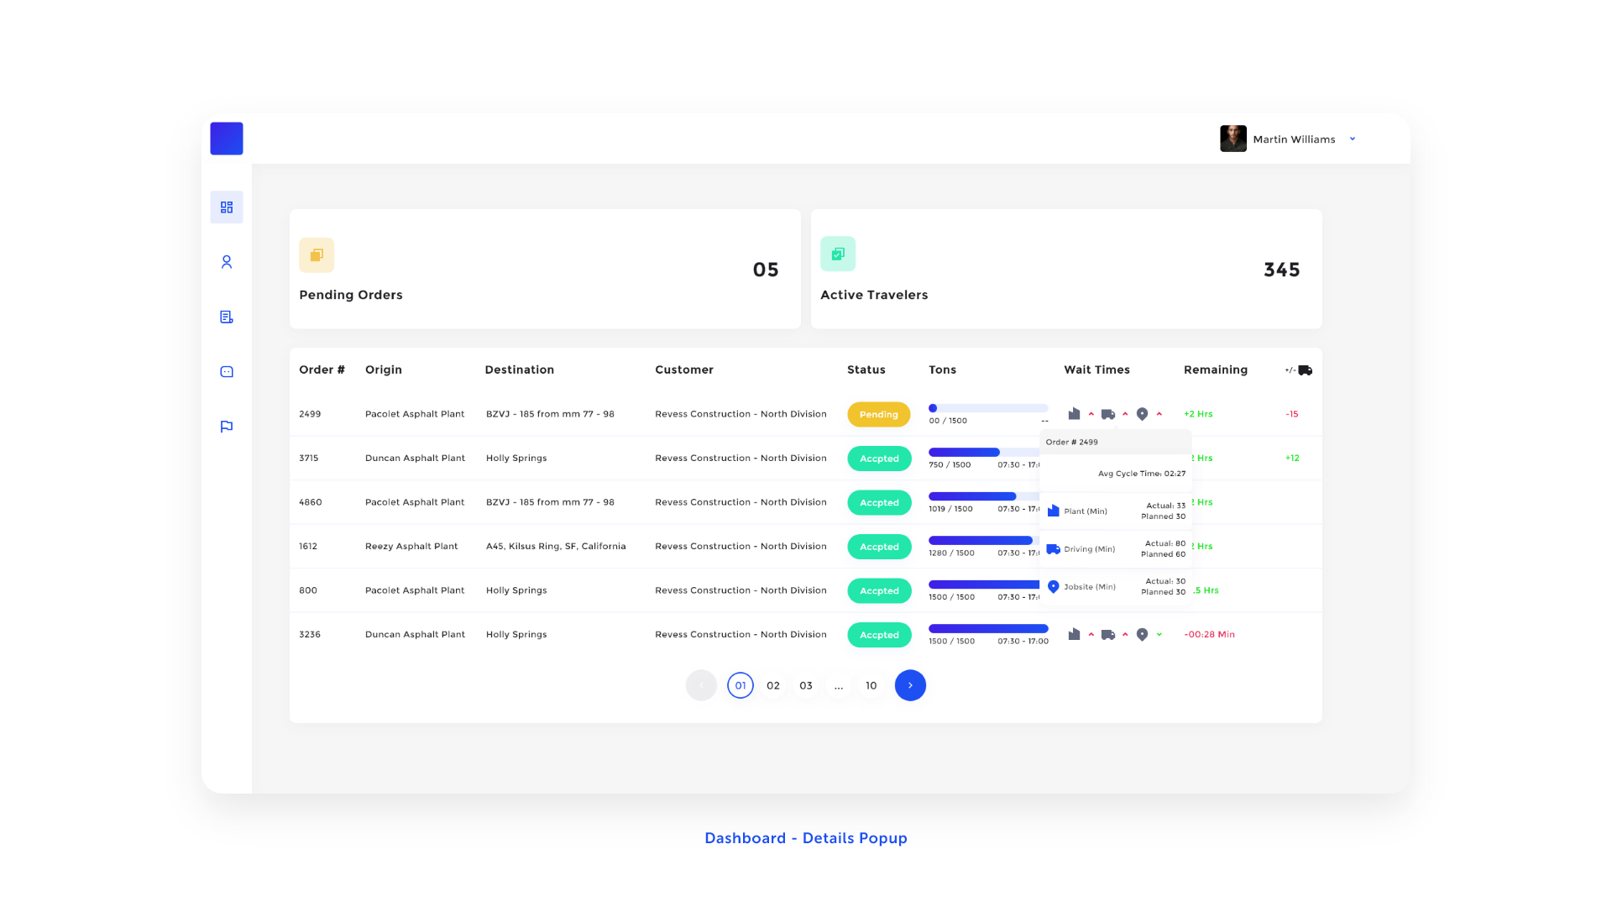Screen dimensions: 1612x907
Task: Select the Driving truck icon on order 3236
Action: tap(1108, 635)
